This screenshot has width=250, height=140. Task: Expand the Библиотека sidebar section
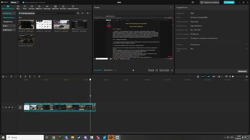click(9, 30)
